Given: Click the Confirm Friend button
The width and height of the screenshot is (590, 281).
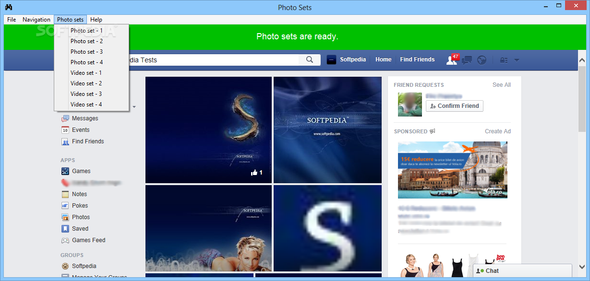Looking at the screenshot, I should click(x=454, y=106).
